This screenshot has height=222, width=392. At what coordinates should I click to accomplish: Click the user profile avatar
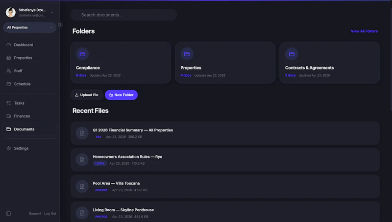click(11, 12)
